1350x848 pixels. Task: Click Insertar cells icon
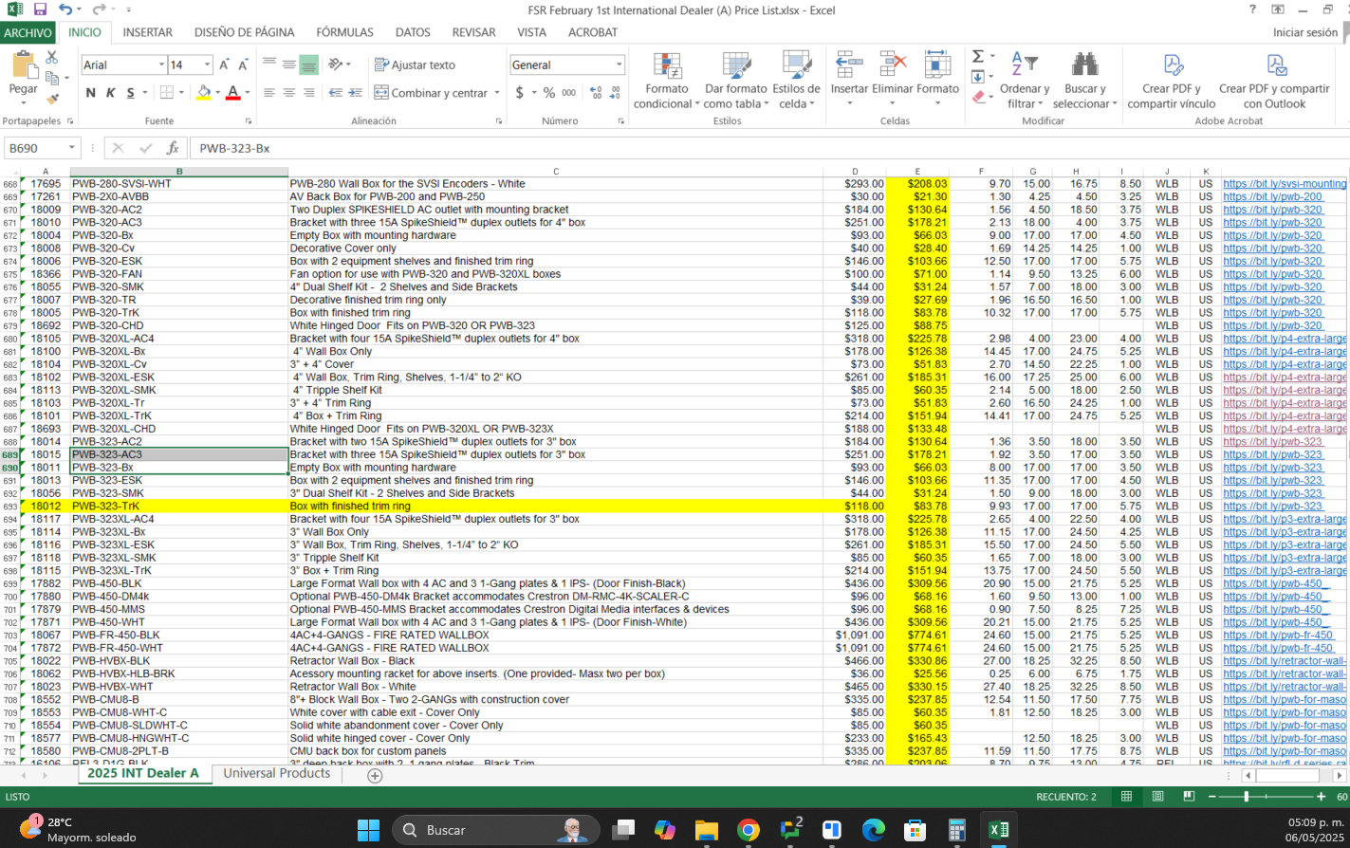pos(849,65)
